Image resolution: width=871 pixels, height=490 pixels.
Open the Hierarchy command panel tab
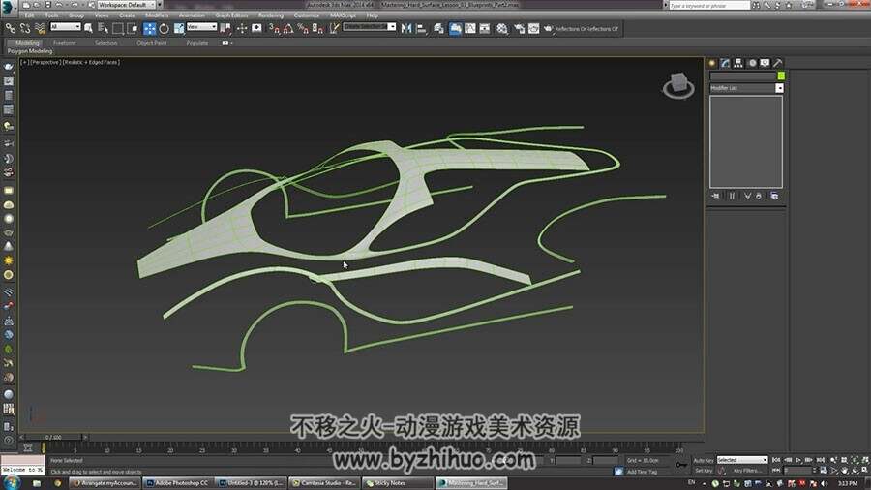pyautogui.click(x=738, y=63)
